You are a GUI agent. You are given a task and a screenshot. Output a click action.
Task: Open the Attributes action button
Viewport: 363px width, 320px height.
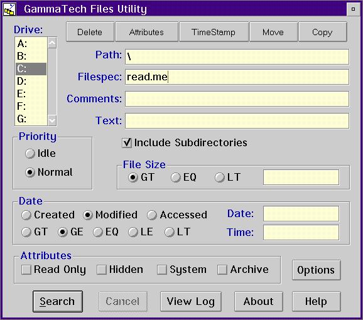tap(146, 32)
